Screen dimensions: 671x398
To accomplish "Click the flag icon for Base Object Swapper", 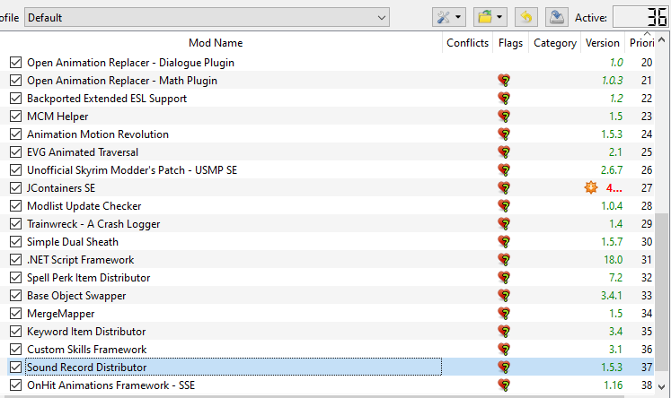I will (505, 296).
